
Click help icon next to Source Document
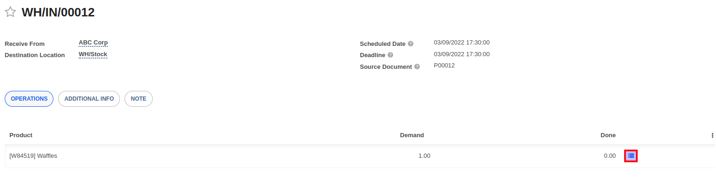(417, 66)
